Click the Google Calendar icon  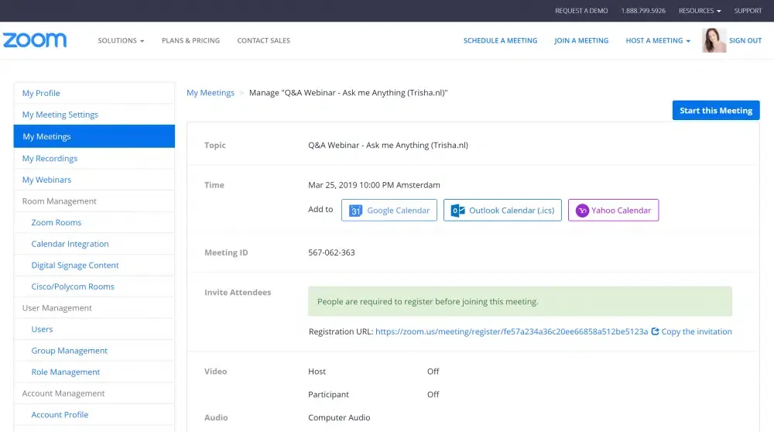(356, 211)
